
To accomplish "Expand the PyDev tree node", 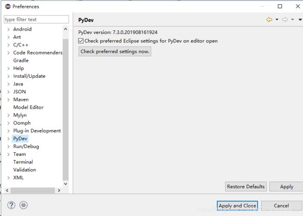I will pos(8,139).
